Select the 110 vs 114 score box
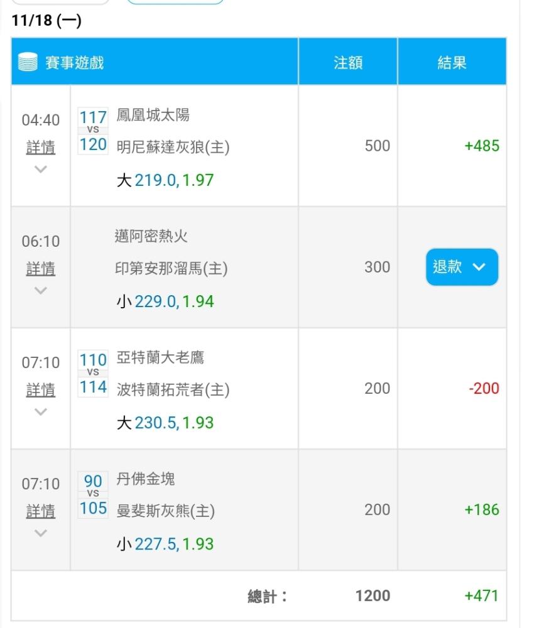 (x=93, y=373)
